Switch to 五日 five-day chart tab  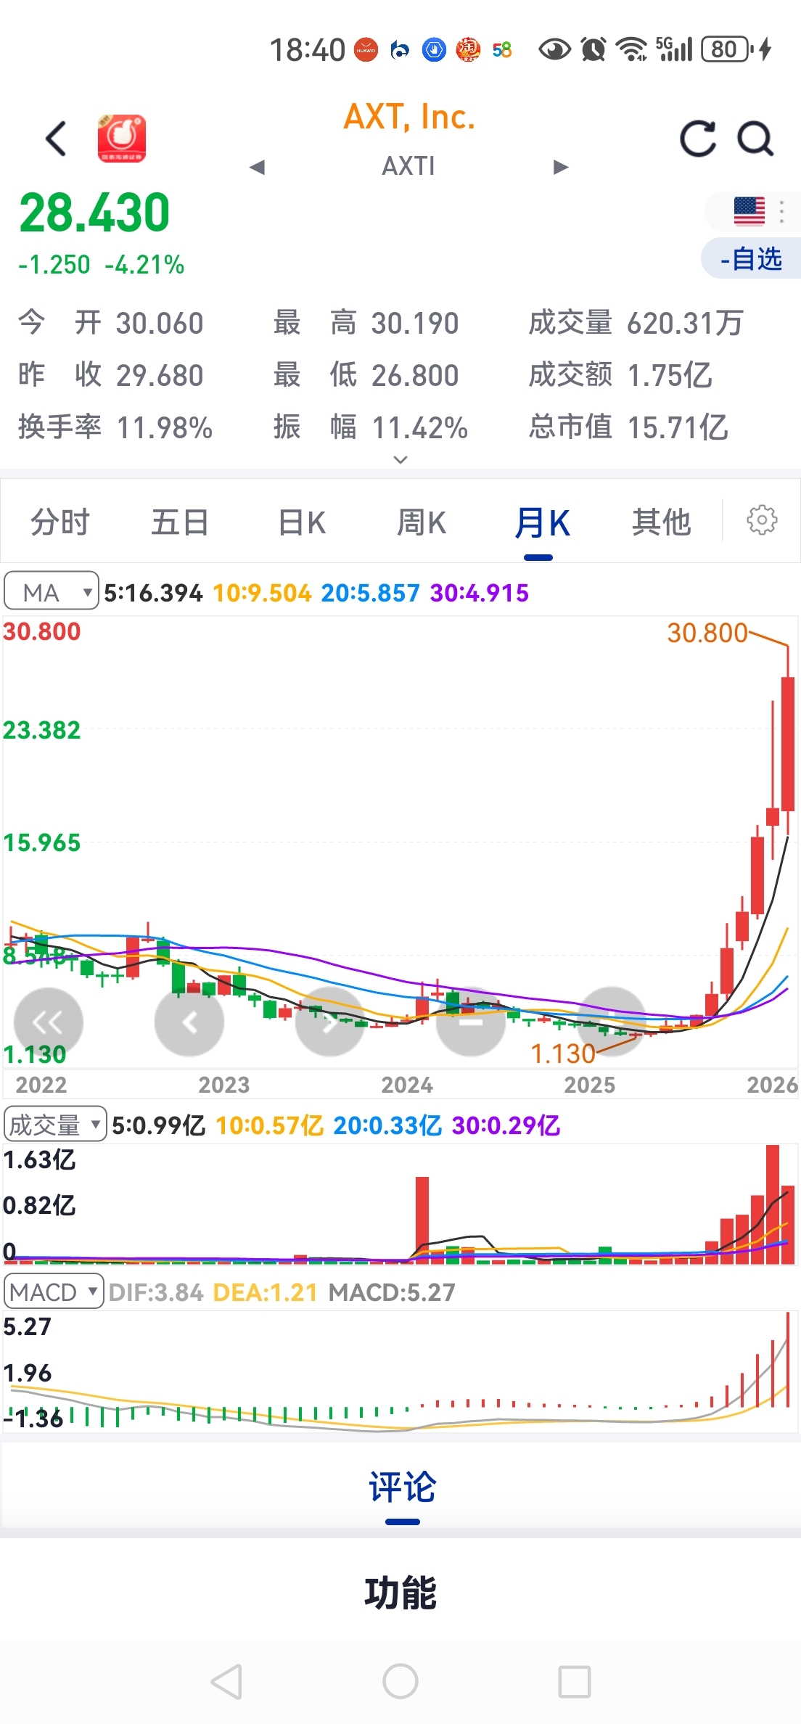click(x=180, y=522)
